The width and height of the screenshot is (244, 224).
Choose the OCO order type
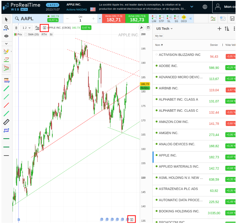point(184,19)
